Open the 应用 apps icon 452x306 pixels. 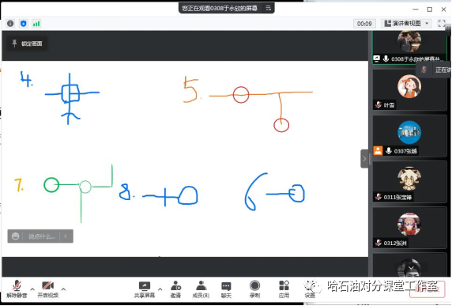[x=284, y=289]
